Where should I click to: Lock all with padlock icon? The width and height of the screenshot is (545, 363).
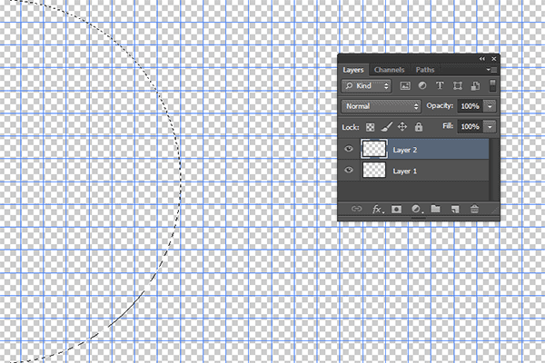[x=419, y=127]
